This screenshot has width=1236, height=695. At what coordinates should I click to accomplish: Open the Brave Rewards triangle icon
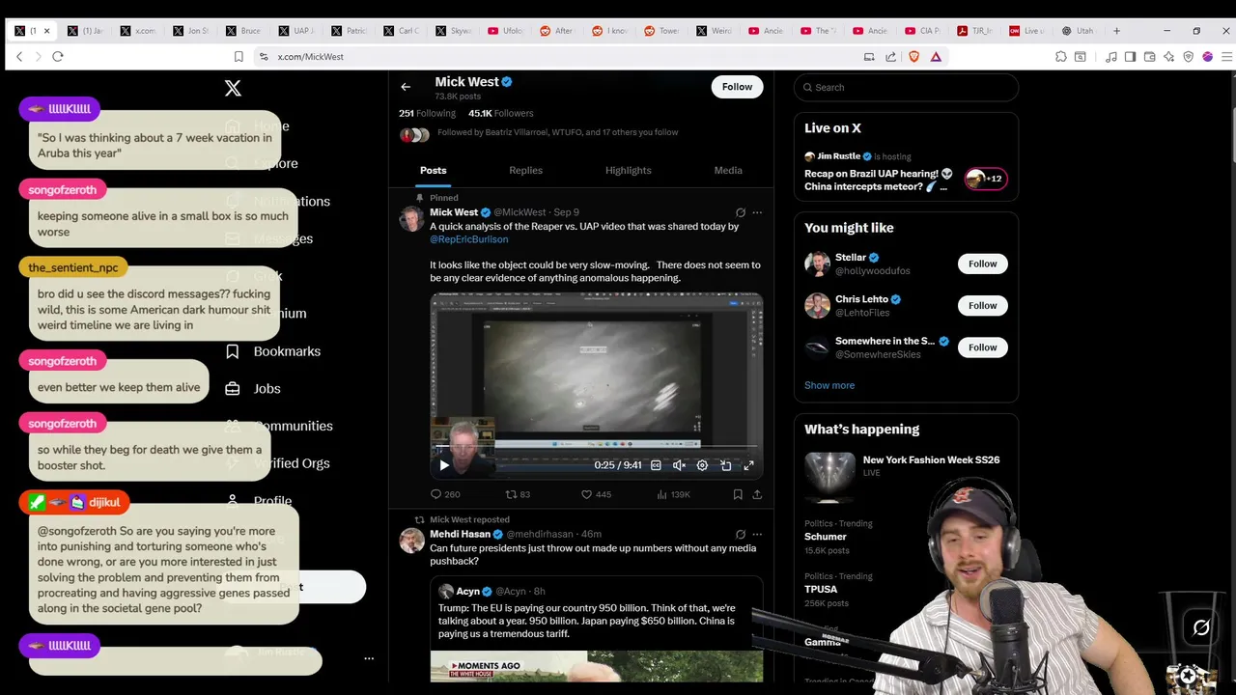pos(936,57)
